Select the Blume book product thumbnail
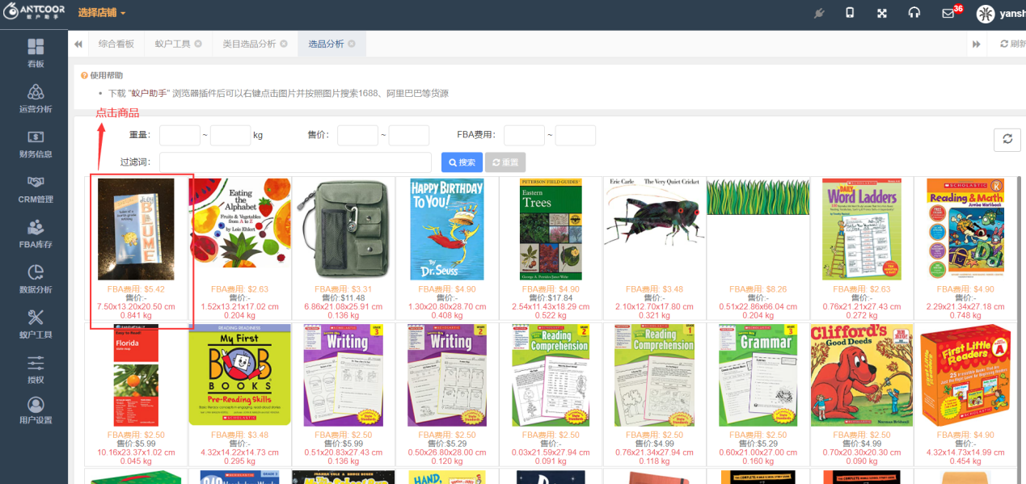The image size is (1026, 484). tap(136, 229)
